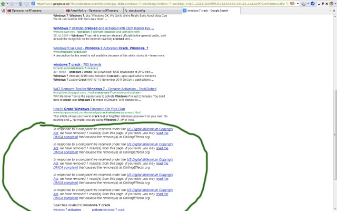Open How to Crack Windows Password link
The width and height of the screenshot is (337, 211).
click(89, 109)
